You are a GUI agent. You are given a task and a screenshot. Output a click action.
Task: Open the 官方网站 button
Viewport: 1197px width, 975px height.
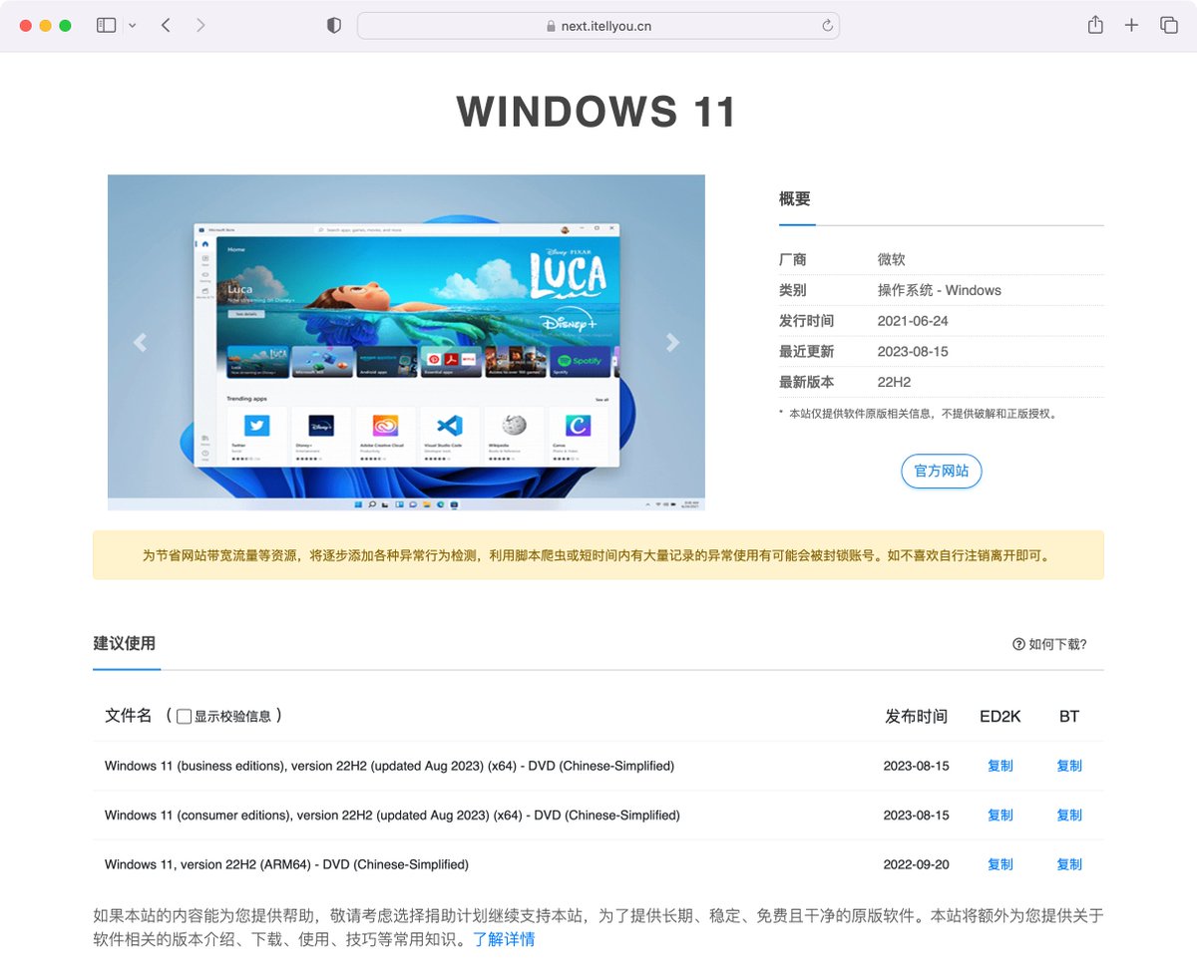click(942, 471)
